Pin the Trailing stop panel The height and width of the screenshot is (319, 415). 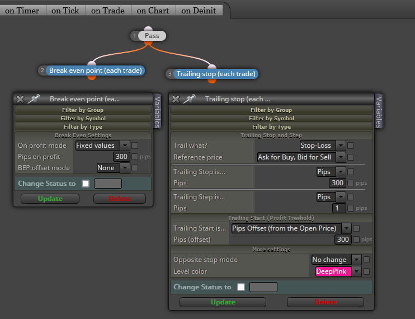190,98
